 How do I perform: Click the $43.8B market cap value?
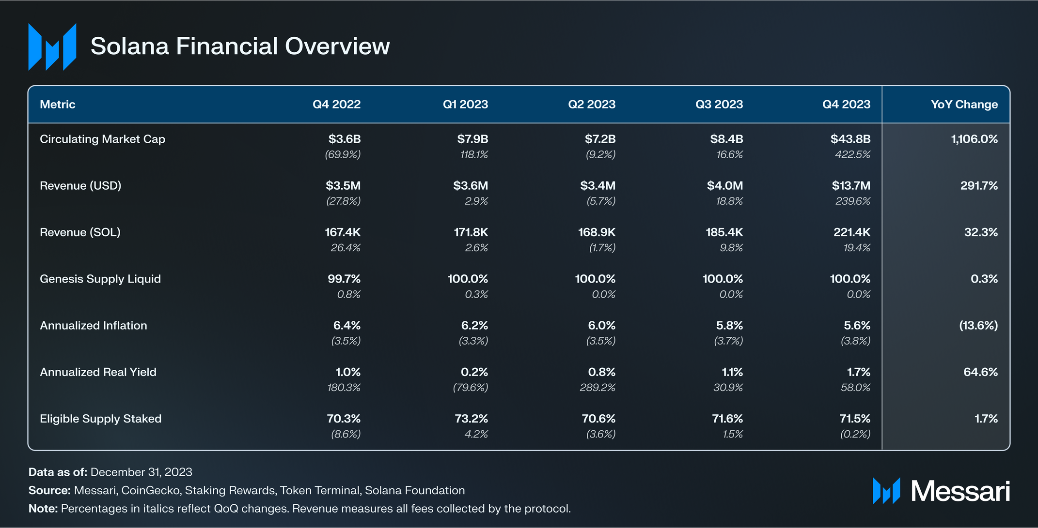[850, 139]
